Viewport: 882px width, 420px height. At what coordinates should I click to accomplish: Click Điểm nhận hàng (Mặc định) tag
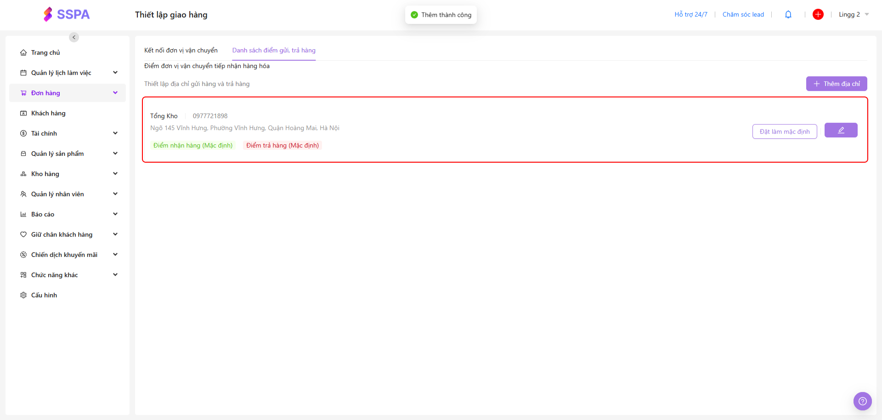point(193,146)
